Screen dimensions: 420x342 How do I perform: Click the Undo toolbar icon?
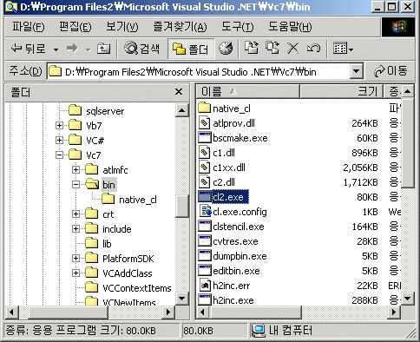[313, 48]
